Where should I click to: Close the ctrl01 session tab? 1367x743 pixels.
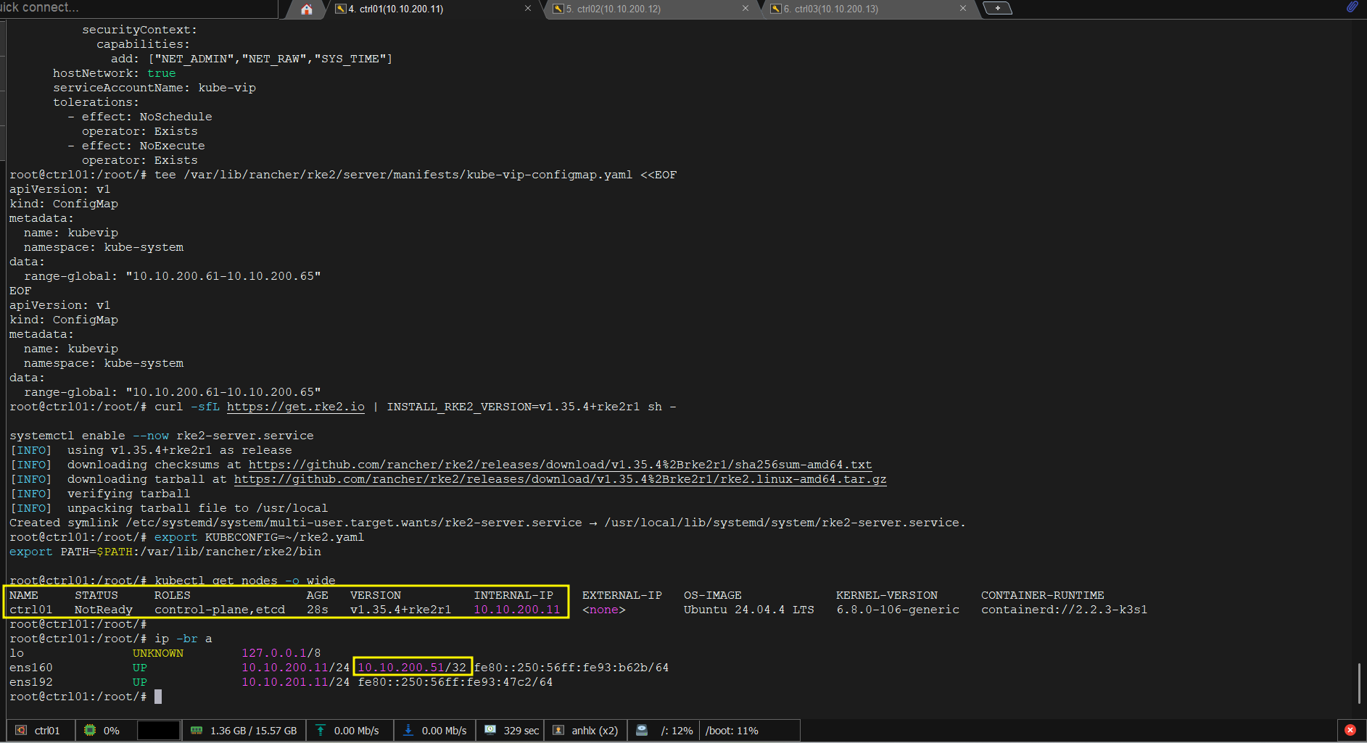528,9
